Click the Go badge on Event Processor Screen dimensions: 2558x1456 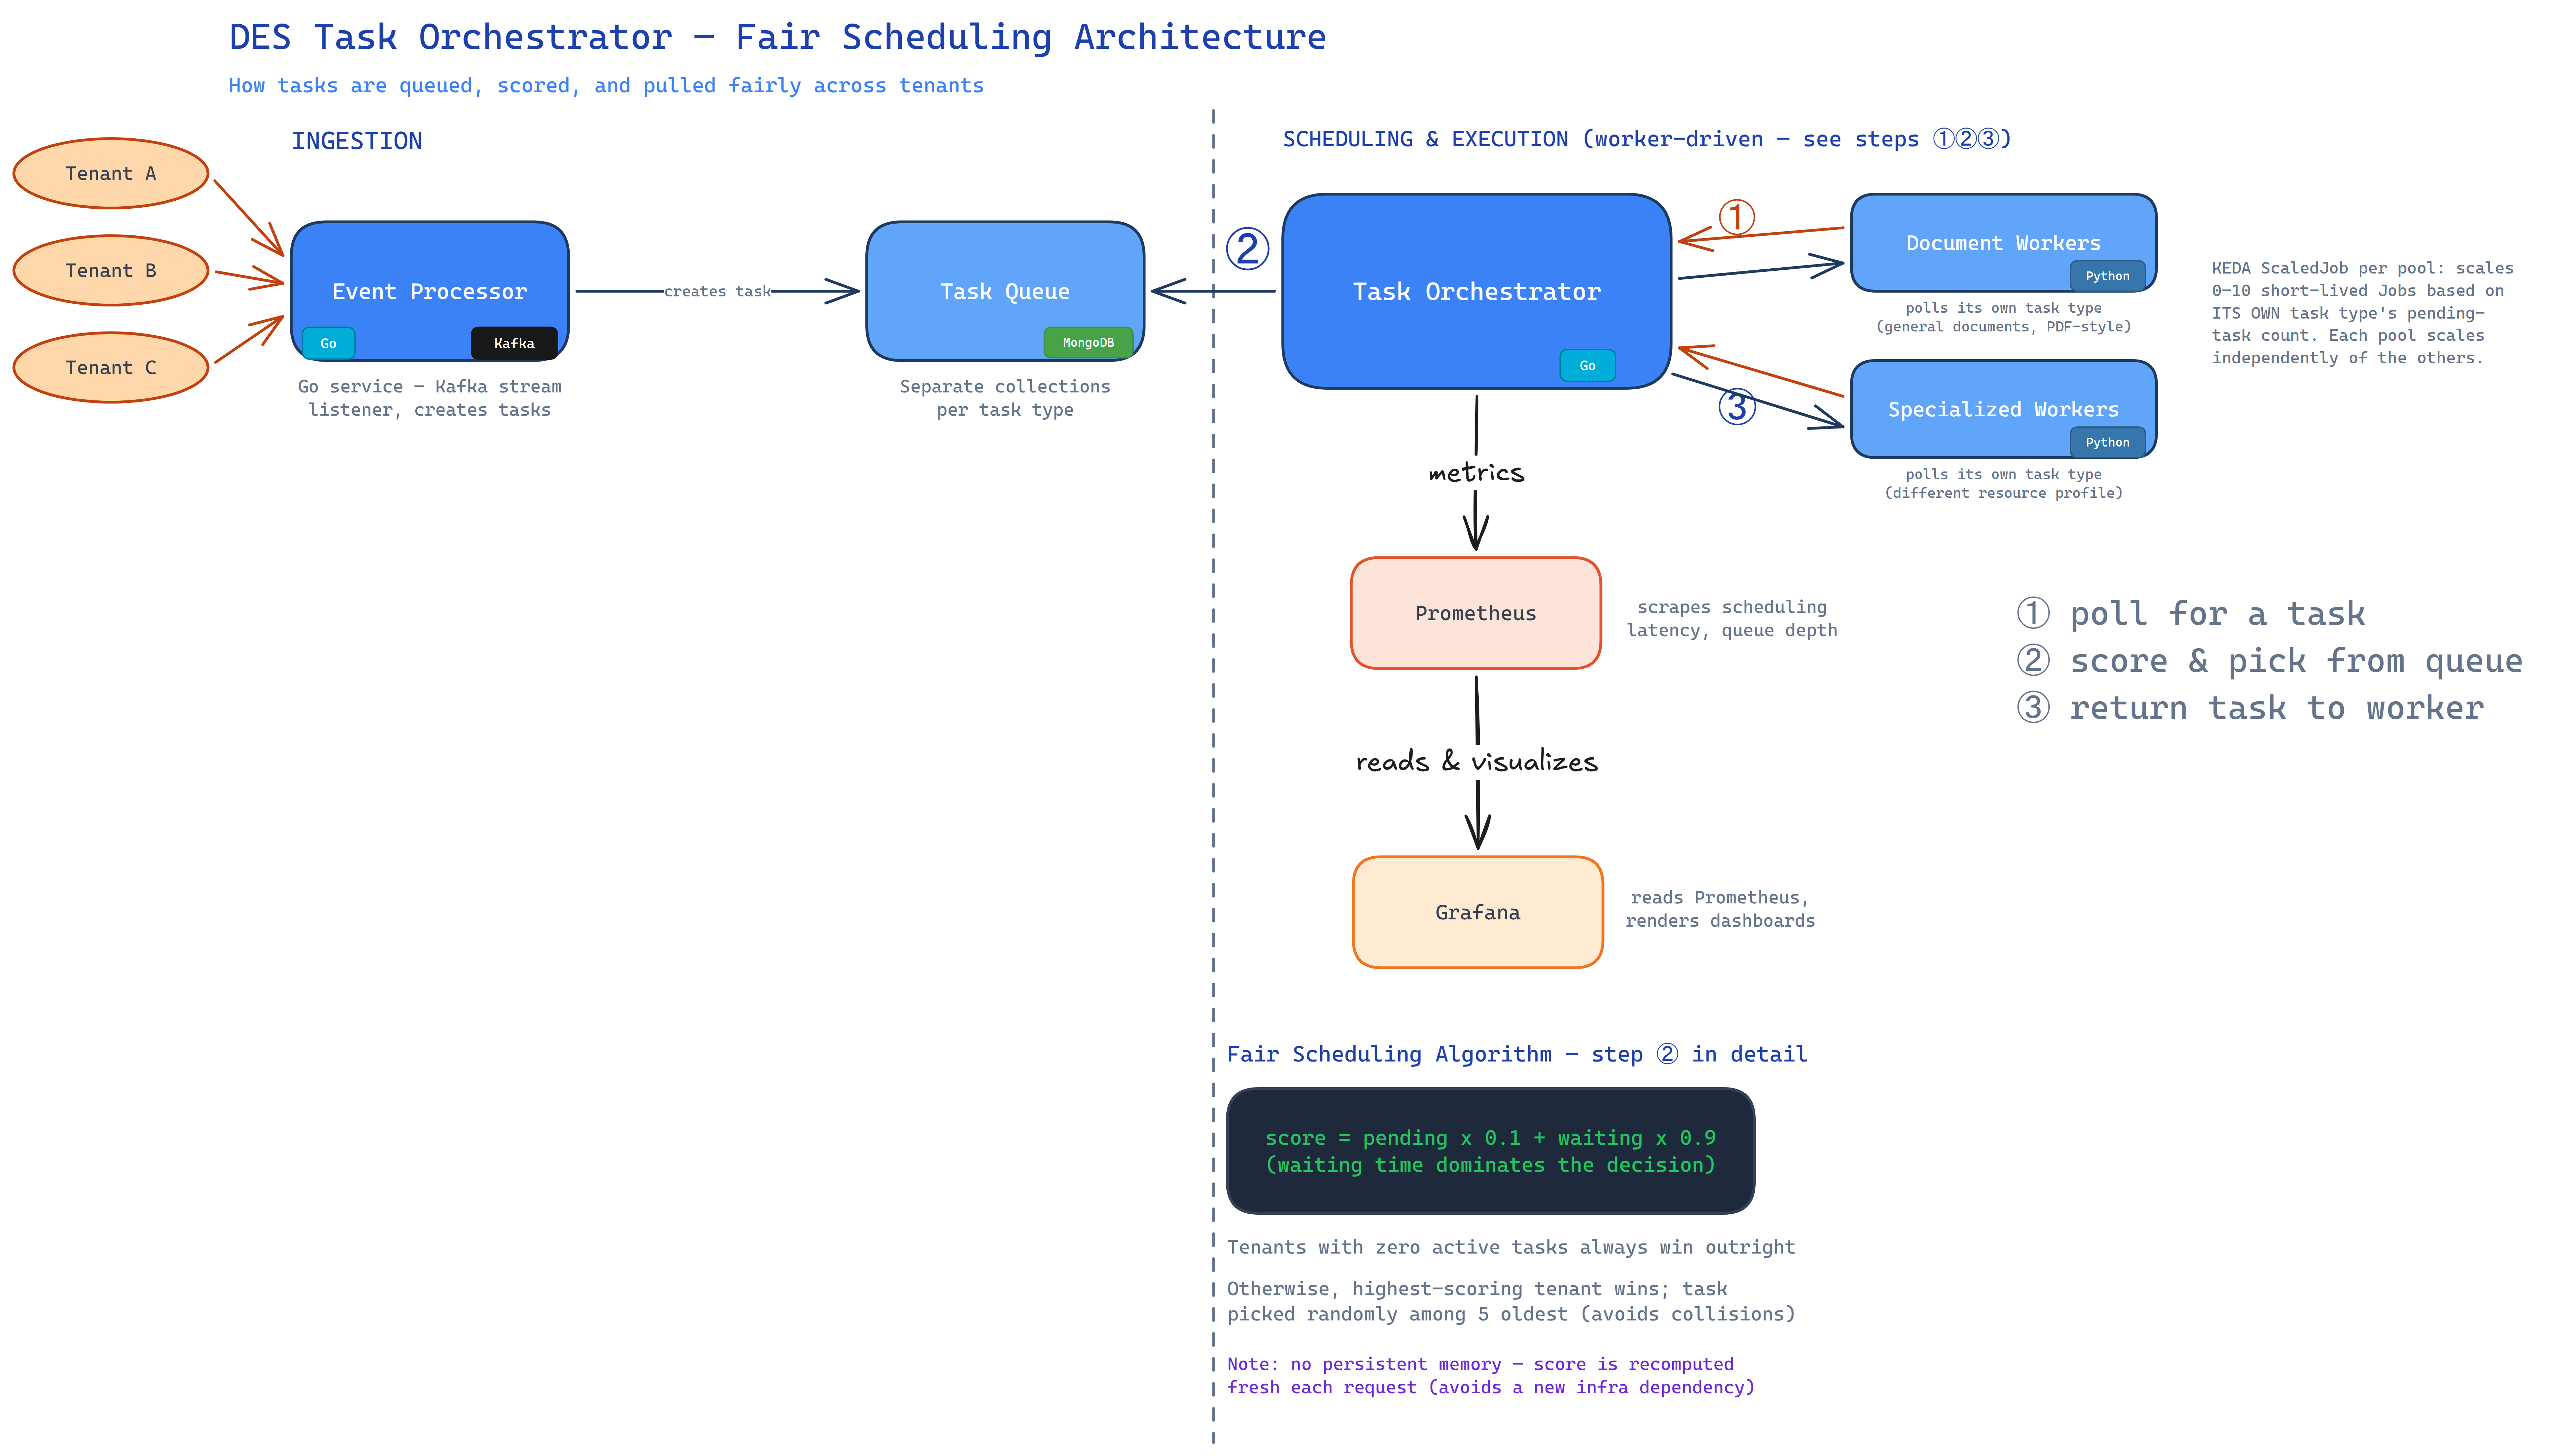pyautogui.click(x=328, y=343)
